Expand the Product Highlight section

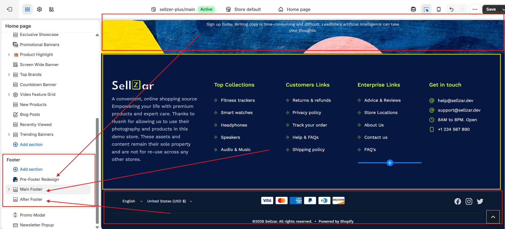coord(9,55)
